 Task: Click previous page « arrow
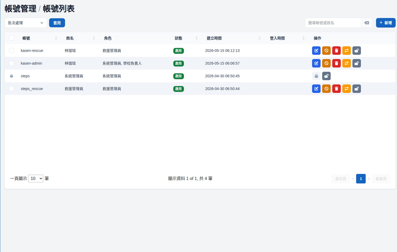[x=353, y=179]
